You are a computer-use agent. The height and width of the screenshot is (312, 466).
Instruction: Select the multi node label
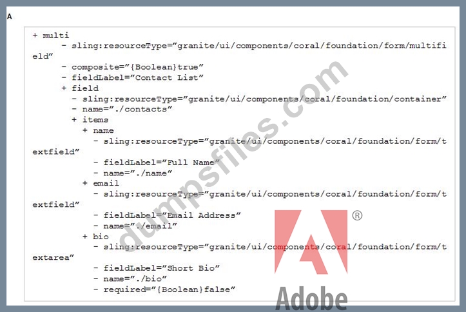tap(56, 35)
